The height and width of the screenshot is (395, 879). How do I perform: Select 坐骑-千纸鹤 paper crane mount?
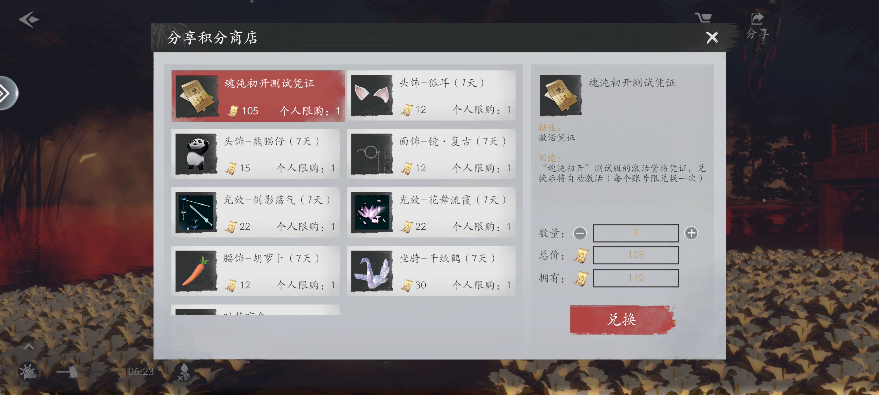431,271
